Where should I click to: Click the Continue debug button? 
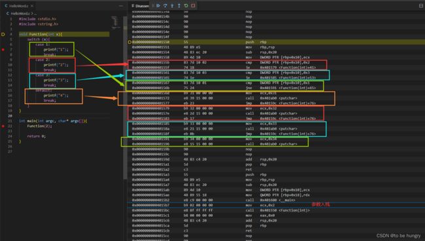pos(158,5)
